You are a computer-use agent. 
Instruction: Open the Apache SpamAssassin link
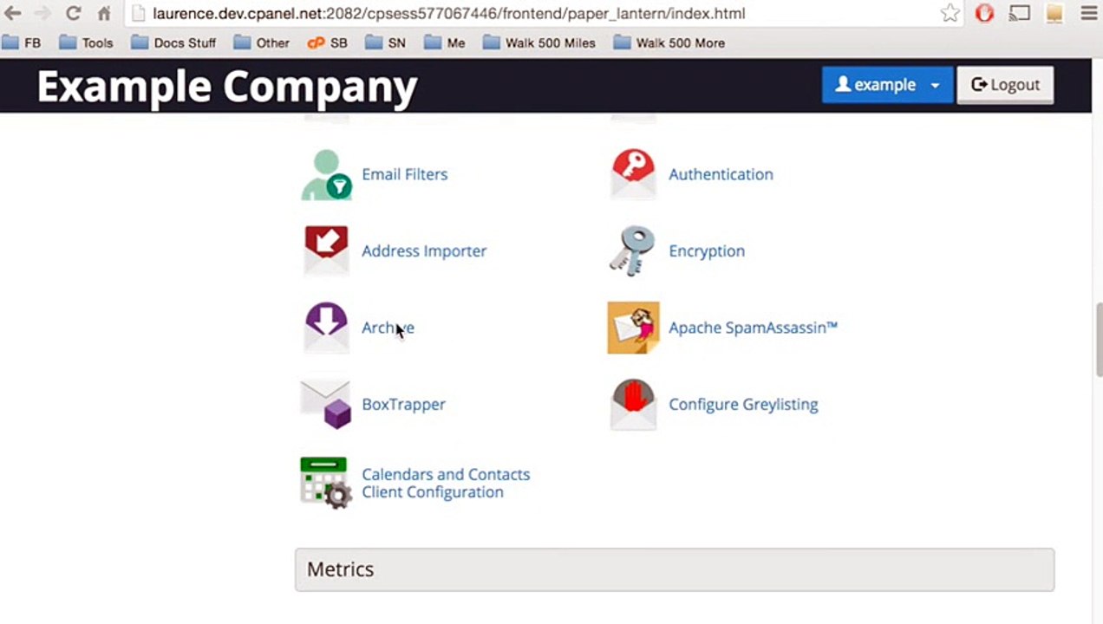(x=753, y=328)
